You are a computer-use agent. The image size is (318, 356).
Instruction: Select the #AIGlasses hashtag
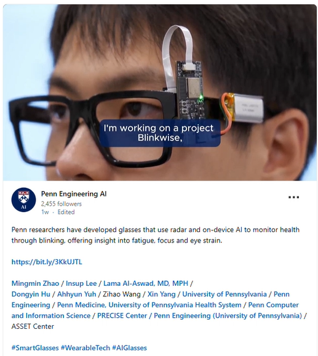tap(129, 348)
